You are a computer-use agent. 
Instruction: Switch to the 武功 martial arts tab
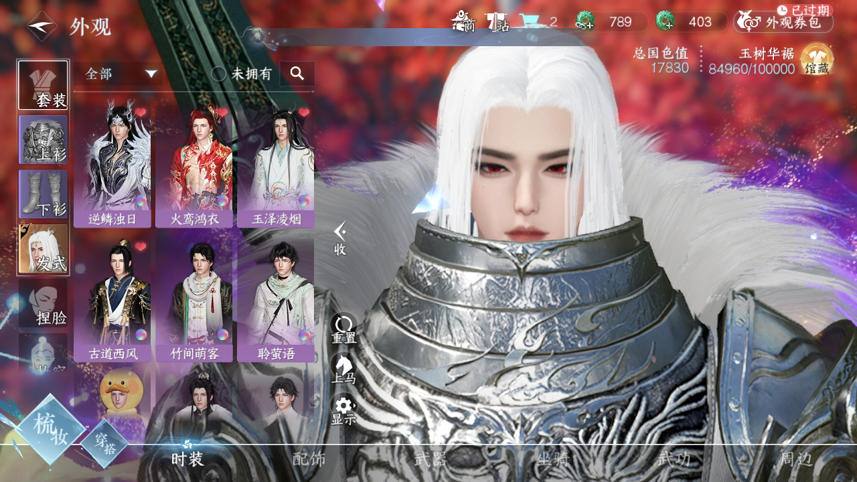[674, 459]
